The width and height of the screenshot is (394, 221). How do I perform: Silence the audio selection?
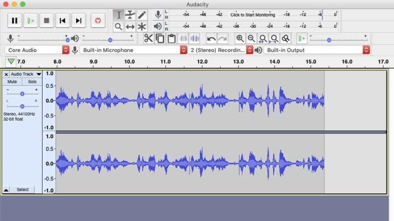pos(195,38)
